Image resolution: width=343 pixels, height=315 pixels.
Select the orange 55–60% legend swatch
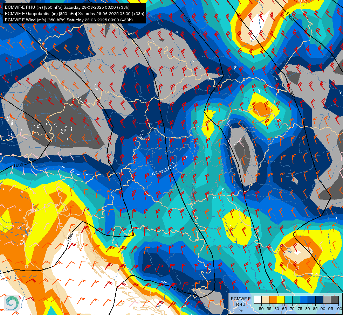pyautogui.click(x=273, y=300)
